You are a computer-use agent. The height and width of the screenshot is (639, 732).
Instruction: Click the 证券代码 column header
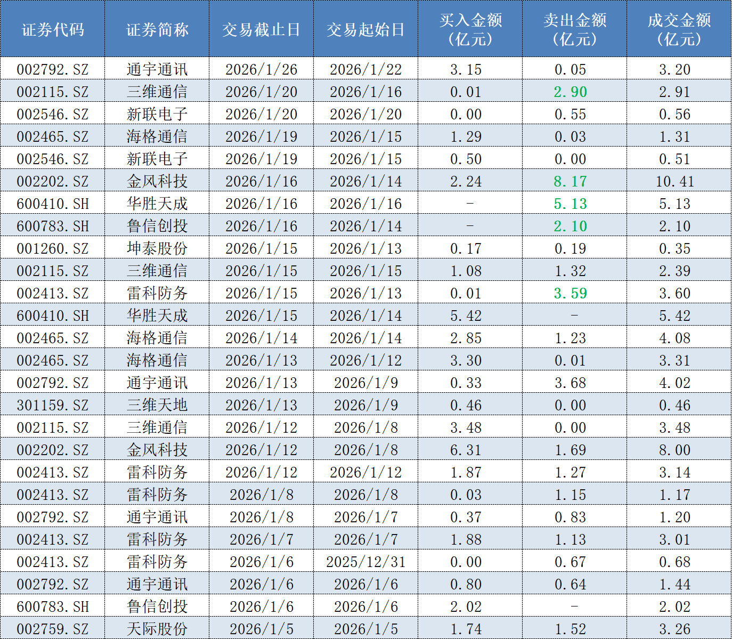[53, 29]
